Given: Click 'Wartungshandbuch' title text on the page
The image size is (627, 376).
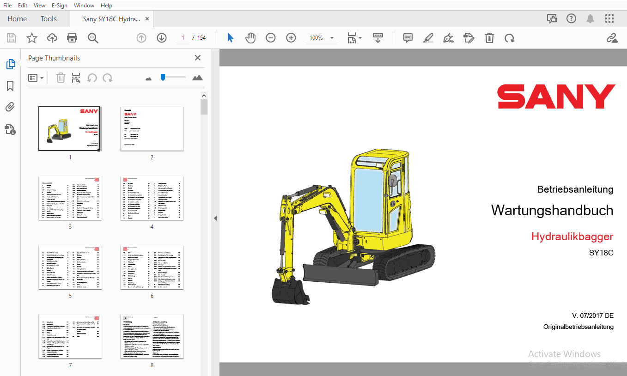Looking at the screenshot, I should [x=552, y=211].
